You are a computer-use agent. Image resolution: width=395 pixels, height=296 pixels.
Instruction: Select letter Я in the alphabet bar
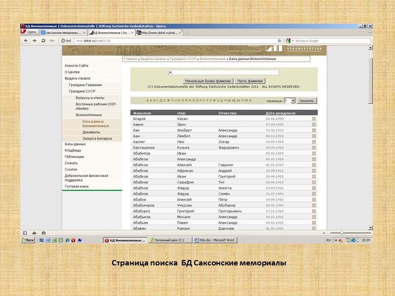pyautogui.click(x=250, y=101)
